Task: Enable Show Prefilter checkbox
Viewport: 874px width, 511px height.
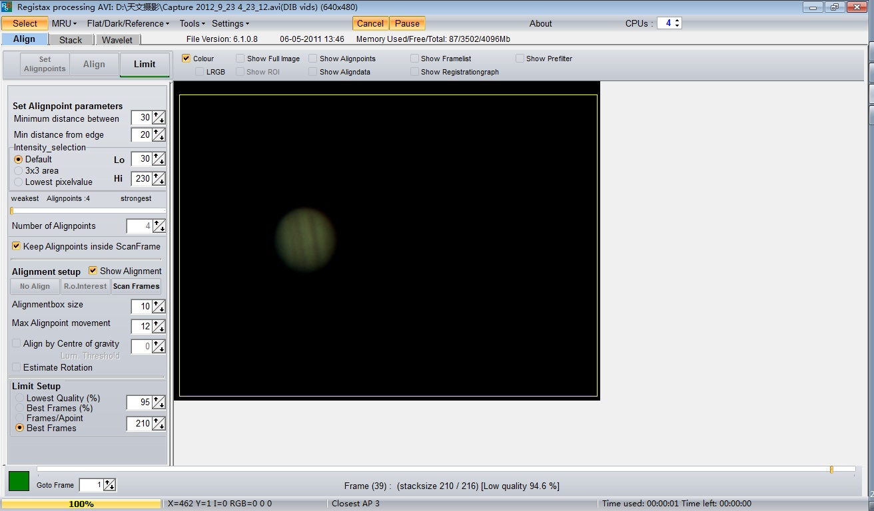Action: point(520,59)
